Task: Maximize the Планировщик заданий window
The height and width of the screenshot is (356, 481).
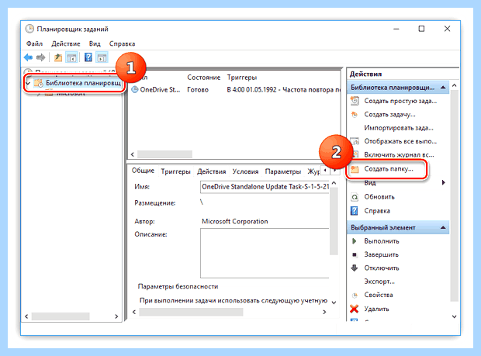Action: coord(421,29)
